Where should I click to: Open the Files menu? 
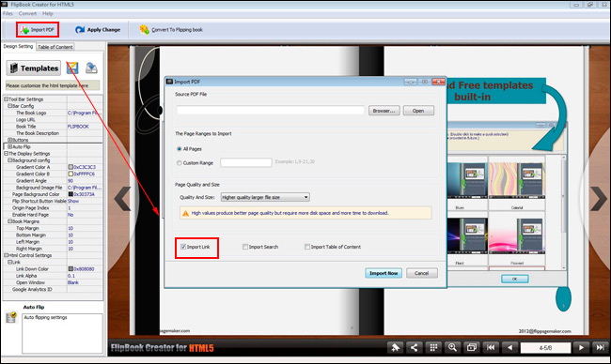point(8,13)
